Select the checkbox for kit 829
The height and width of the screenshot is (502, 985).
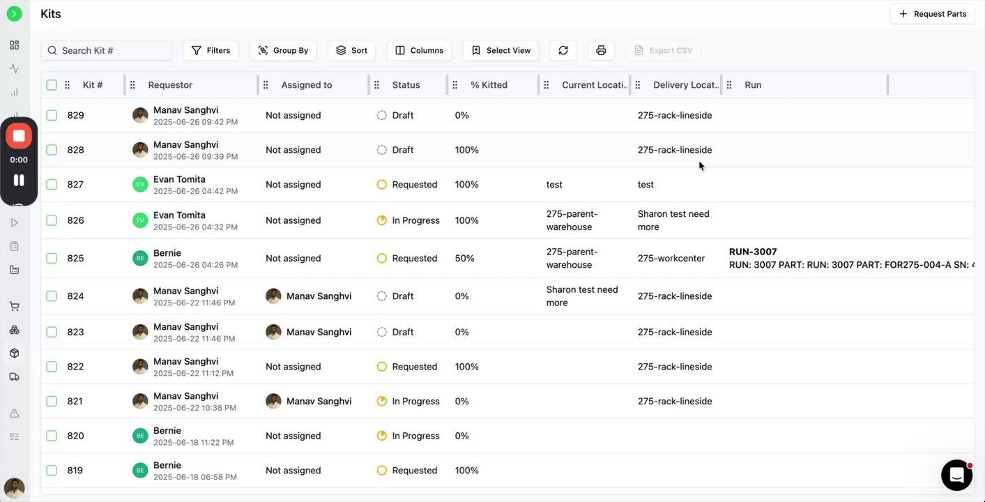[x=52, y=115]
